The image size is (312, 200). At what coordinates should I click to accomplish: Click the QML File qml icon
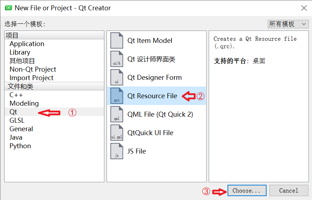(x=117, y=114)
